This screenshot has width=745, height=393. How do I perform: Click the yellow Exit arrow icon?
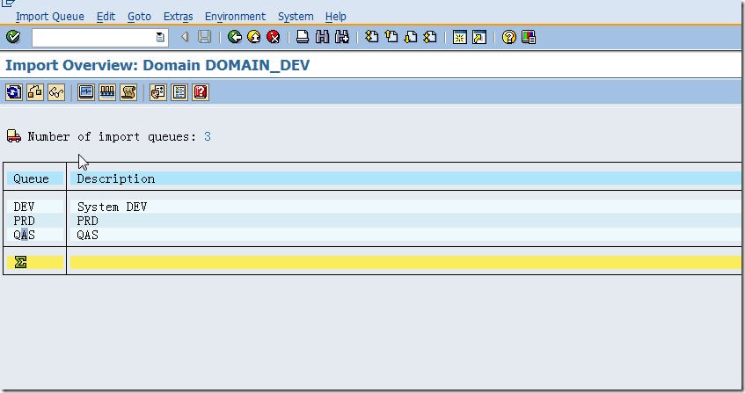pos(254,37)
